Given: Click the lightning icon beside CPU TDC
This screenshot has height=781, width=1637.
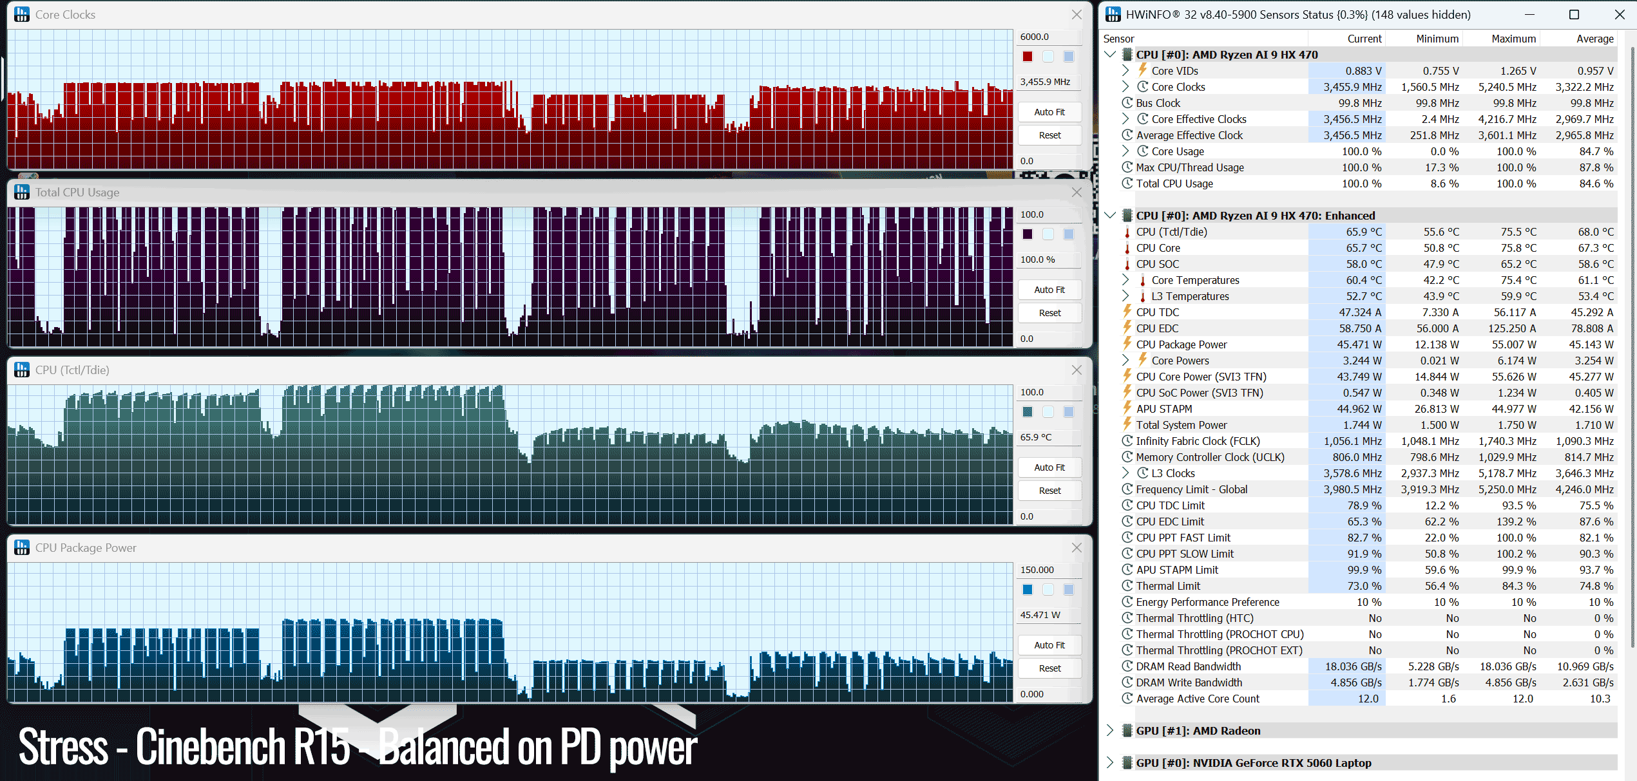Looking at the screenshot, I should 1127,312.
